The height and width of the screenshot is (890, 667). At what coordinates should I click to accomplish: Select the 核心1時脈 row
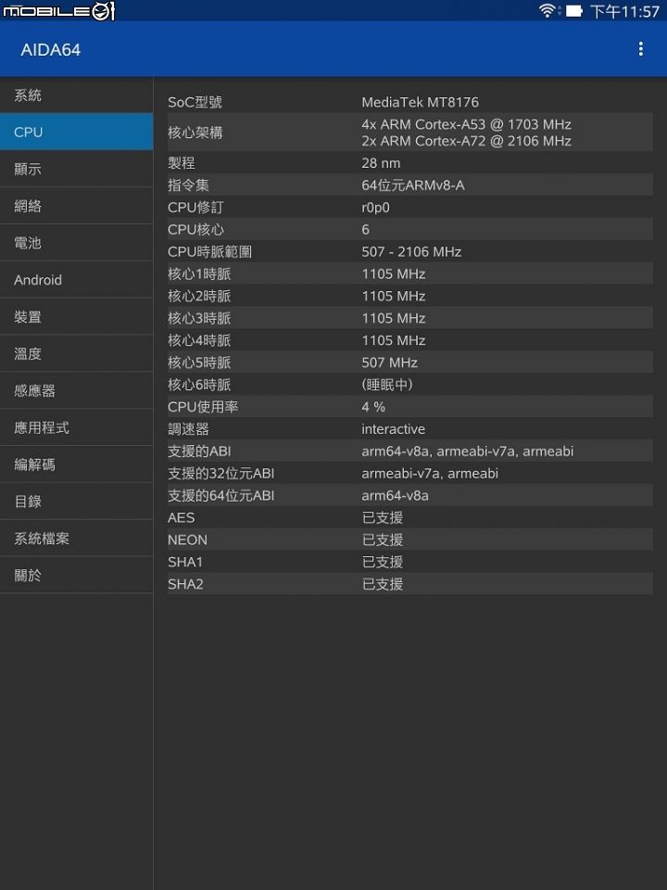(410, 273)
